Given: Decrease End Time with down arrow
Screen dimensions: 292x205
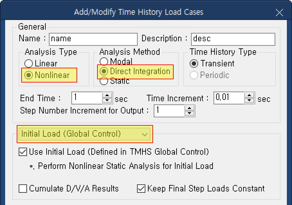Looking at the screenshot, I should (x=107, y=101).
